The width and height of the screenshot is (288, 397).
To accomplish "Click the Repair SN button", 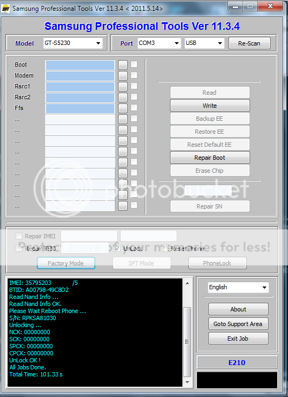I will tap(210, 206).
